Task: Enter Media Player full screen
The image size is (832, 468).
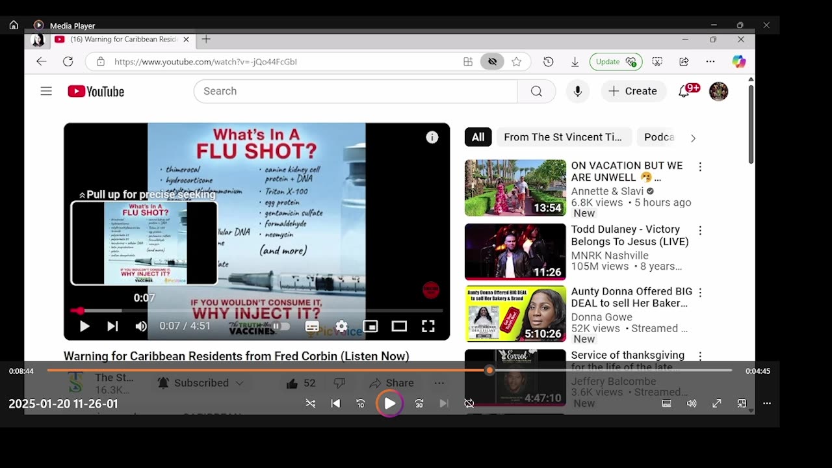Action: click(717, 404)
